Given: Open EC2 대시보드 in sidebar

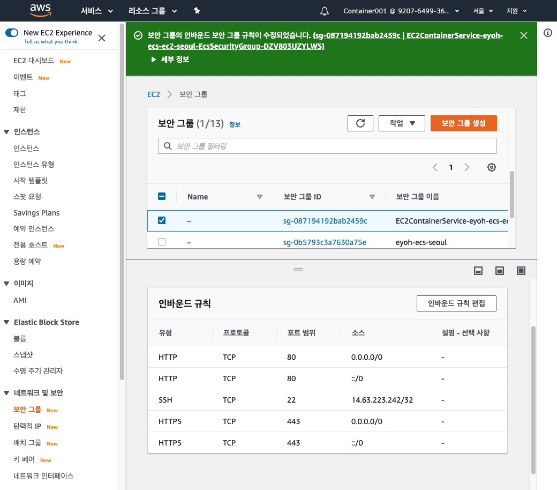Looking at the screenshot, I should pos(33,61).
